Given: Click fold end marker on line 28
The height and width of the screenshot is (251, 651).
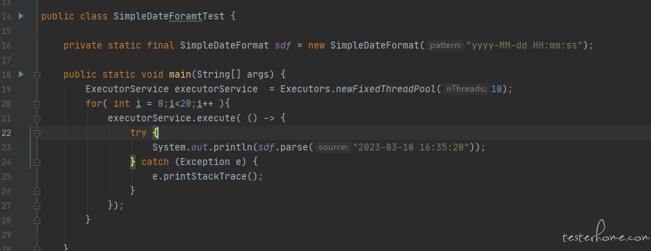Looking at the screenshot, I should pyautogui.click(x=37, y=220).
